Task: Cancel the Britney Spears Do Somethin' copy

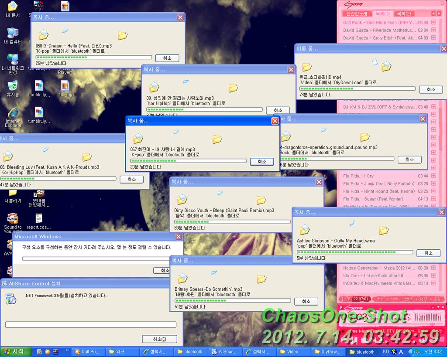Action: tap(306, 301)
